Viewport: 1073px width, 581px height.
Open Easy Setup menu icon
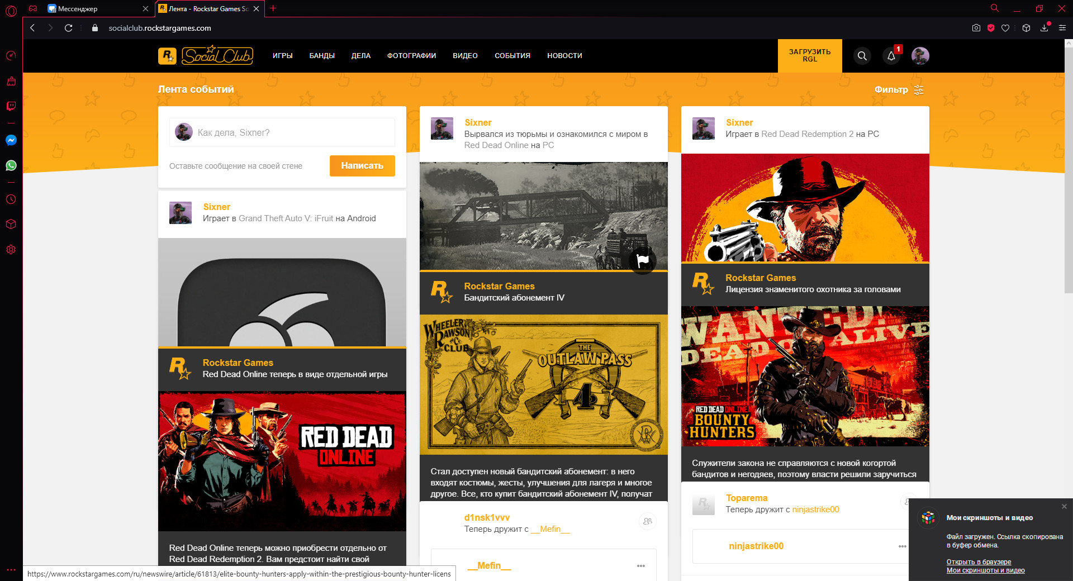pos(1062,28)
